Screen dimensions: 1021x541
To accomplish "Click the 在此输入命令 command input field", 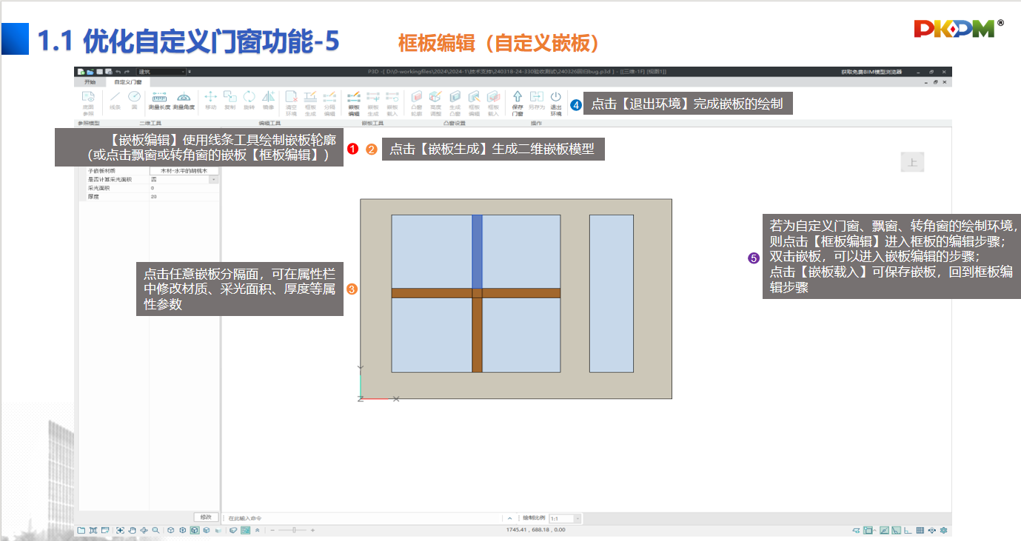I will point(363,519).
